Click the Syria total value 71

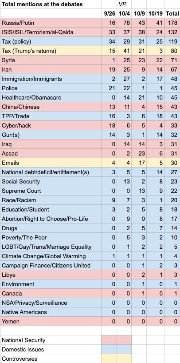[172, 60]
